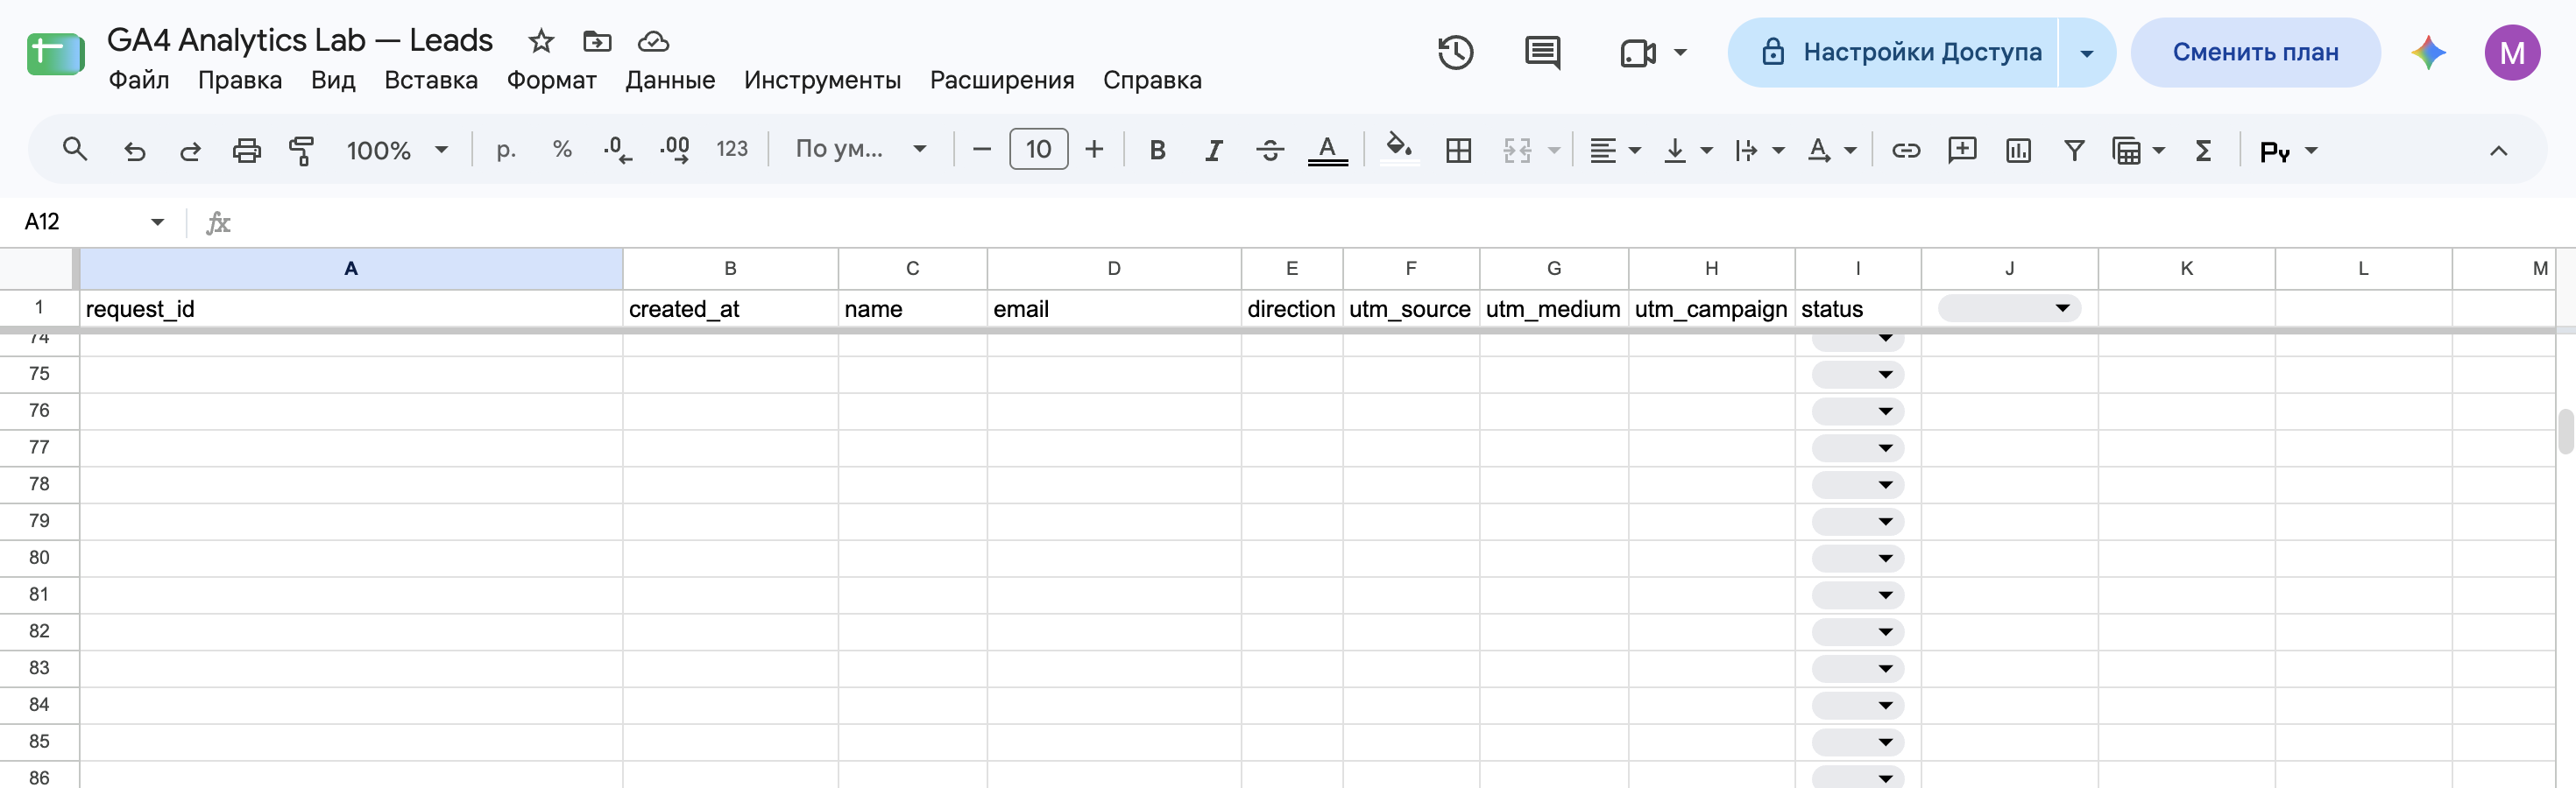Apply percent format with % icon
Screen dimensions: 2576x788
pos(562,150)
